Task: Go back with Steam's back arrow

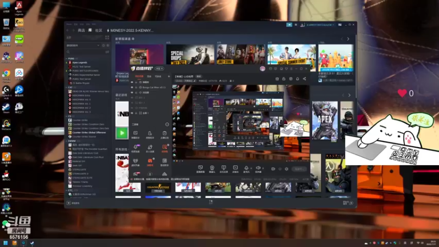Action: pos(67,30)
